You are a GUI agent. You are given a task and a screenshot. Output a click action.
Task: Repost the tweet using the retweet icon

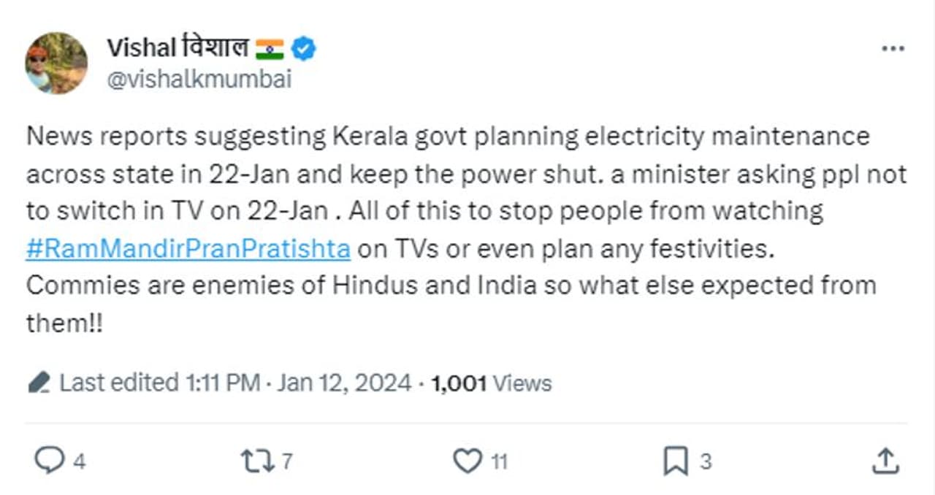256,461
